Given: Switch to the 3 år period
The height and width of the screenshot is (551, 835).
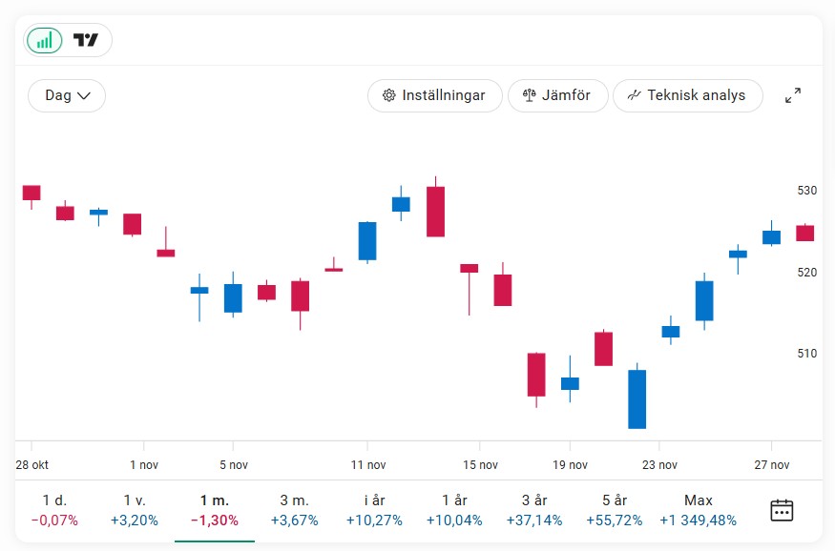Looking at the screenshot, I should coord(535,510).
